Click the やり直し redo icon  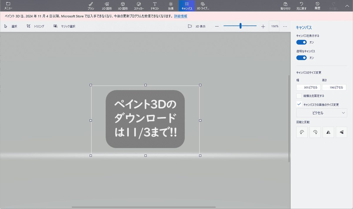[334, 6]
